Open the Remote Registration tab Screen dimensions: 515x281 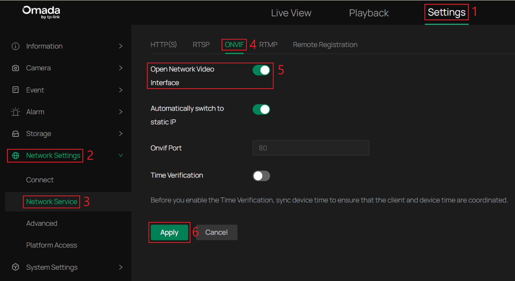point(325,45)
